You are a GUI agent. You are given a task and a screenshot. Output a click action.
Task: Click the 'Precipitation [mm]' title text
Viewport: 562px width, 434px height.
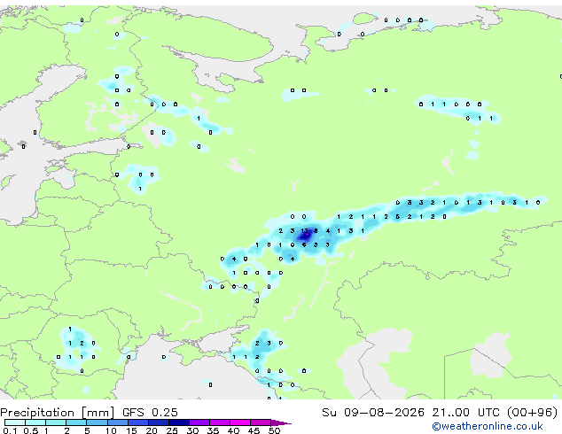click(58, 413)
